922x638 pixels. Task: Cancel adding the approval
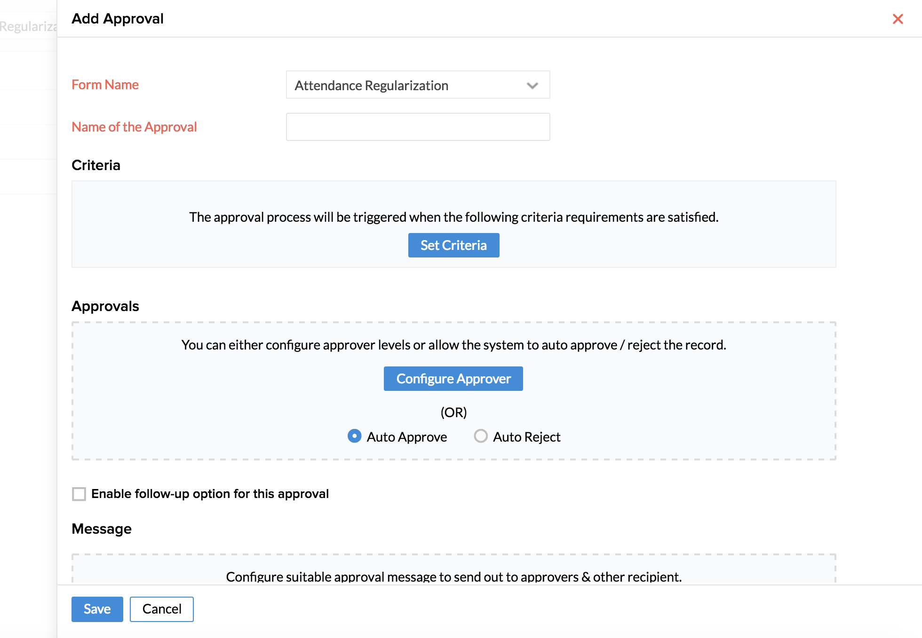[x=161, y=609]
